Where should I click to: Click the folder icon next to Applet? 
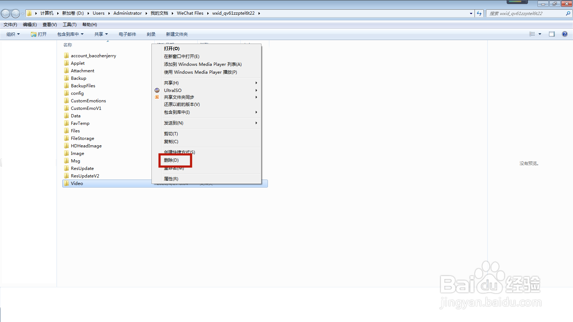66,63
